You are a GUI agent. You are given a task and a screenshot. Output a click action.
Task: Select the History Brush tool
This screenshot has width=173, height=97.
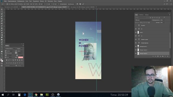pyautogui.click(x=2, y=30)
